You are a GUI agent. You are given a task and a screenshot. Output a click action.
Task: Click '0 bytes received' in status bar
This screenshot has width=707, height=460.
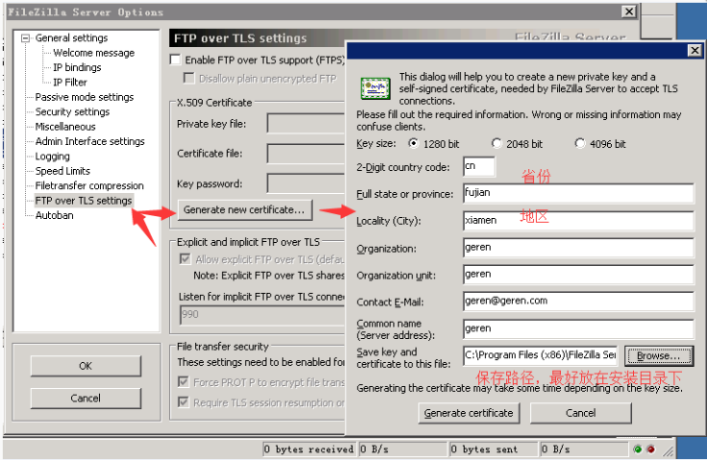click(309, 449)
